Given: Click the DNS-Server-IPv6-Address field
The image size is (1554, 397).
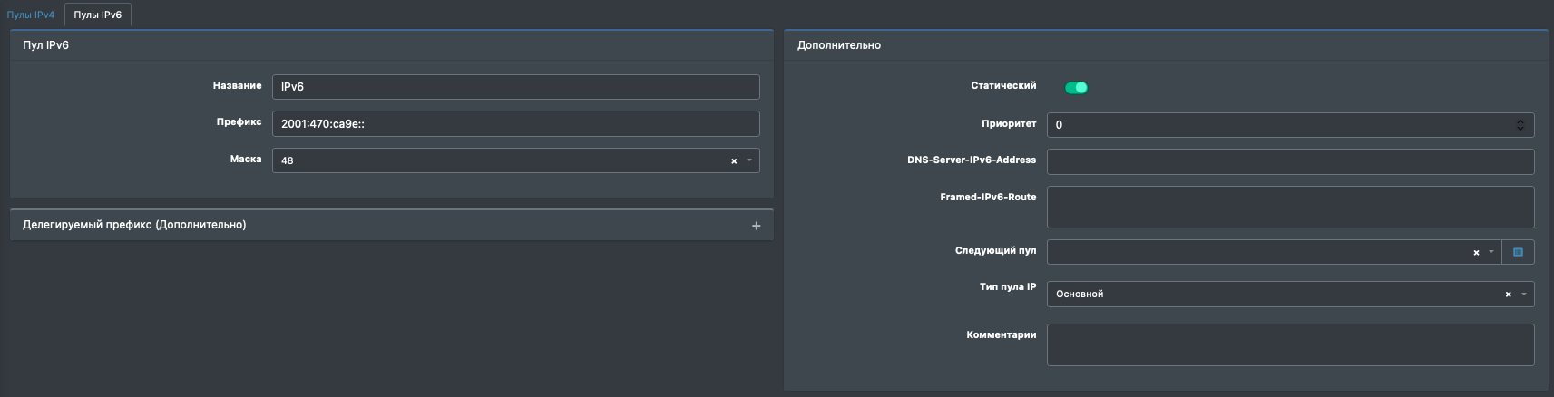Looking at the screenshot, I should click(1290, 161).
